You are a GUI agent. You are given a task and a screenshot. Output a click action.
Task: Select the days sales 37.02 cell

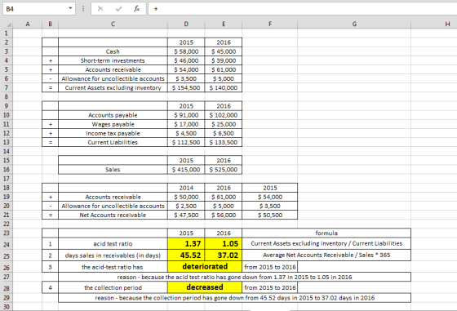(224, 255)
